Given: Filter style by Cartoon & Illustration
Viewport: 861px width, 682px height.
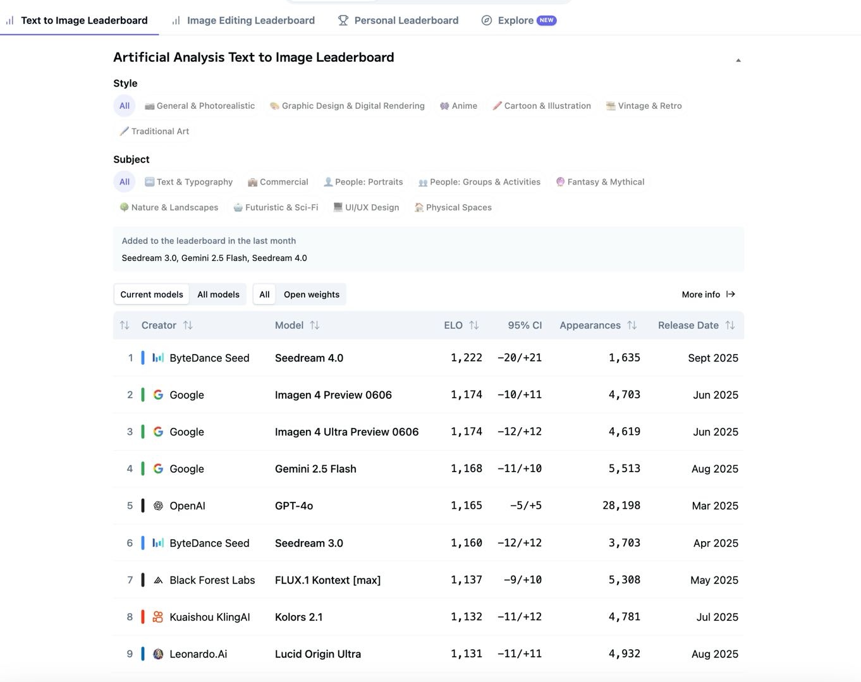Looking at the screenshot, I should 542,106.
